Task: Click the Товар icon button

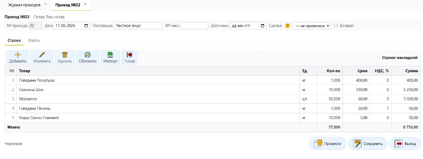Action: click(x=129, y=58)
